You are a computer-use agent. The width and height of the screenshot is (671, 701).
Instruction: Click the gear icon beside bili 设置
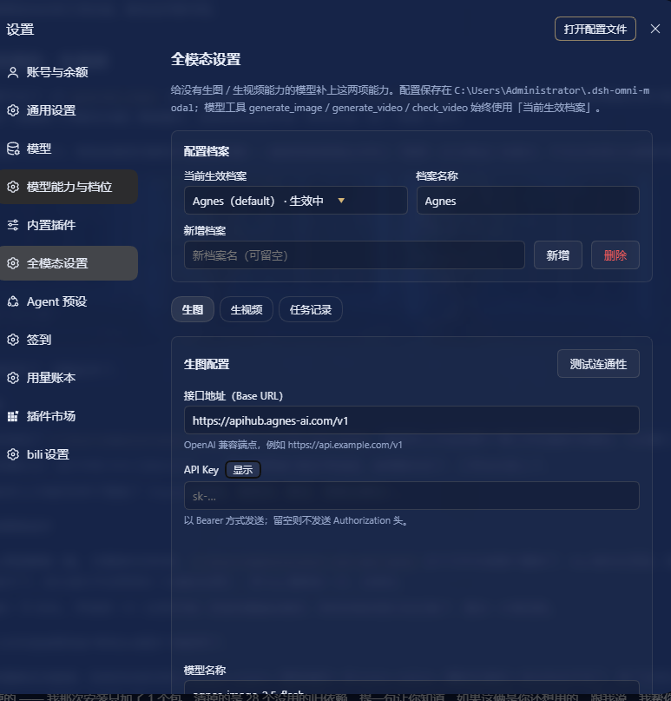tap(13, 454)
